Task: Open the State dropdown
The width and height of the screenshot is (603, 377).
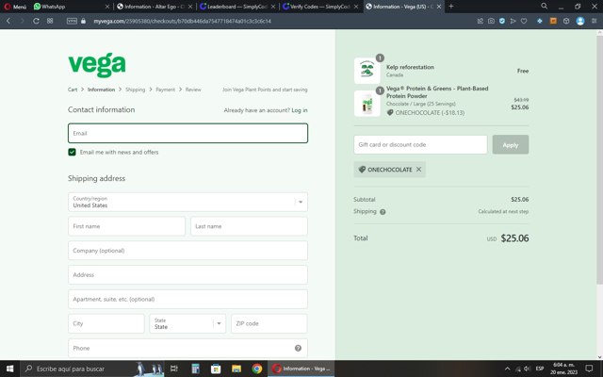Action: pyautogui.click(x=187, y=323)
